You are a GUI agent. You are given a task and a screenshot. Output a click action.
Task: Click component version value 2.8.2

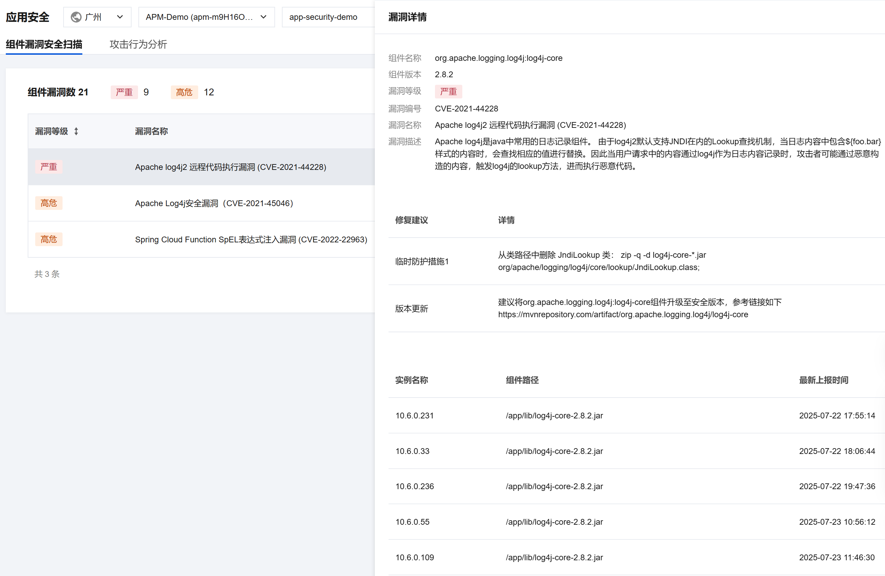(444, 75)
